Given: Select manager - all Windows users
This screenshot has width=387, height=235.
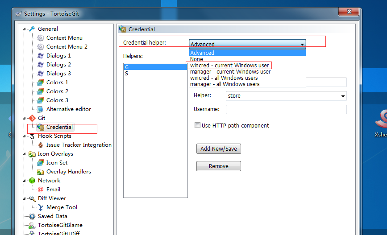Looking at the screenshot, I should coord(247,84).
